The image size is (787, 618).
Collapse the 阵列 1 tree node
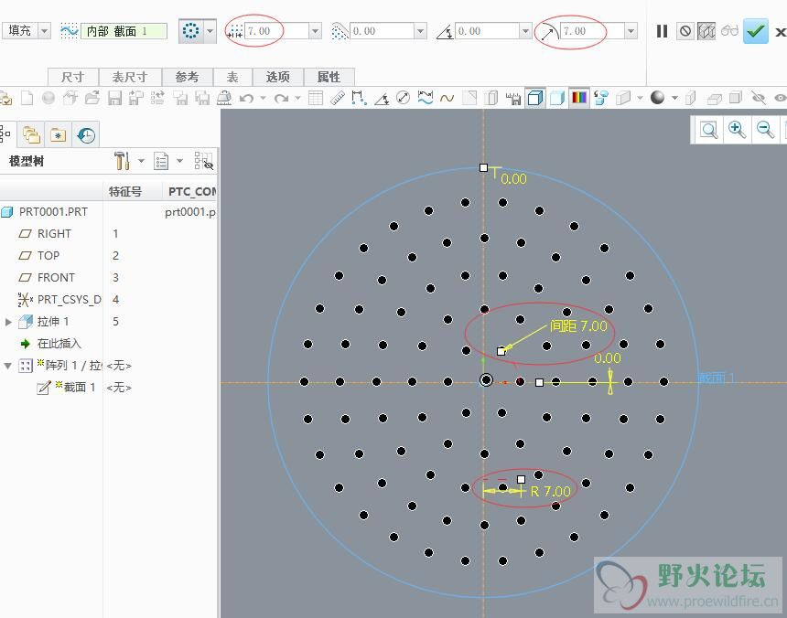pos(7,366)
